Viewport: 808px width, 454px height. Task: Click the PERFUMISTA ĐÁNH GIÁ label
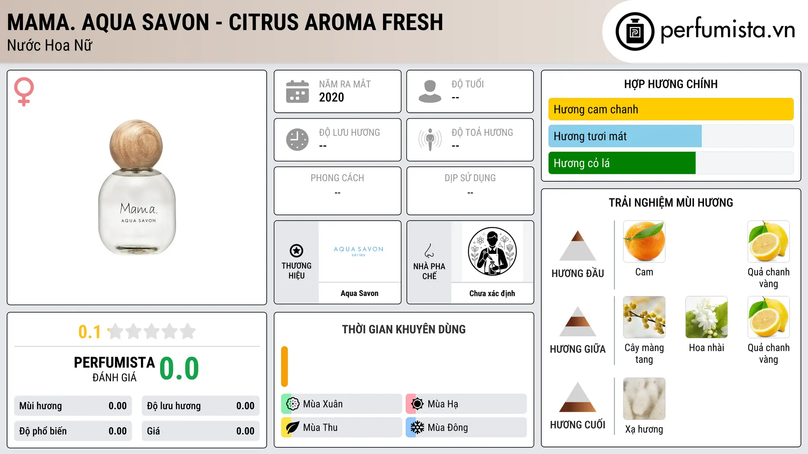click(x=114, y=369)
